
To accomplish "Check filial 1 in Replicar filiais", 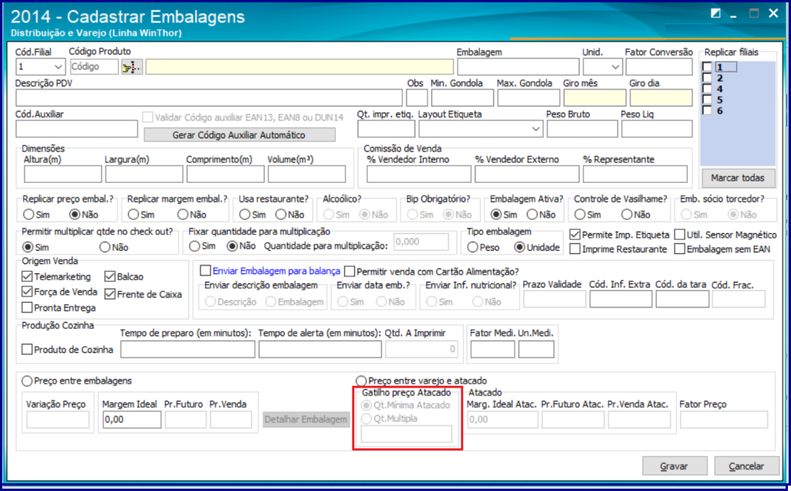I will click(x=707, y=66).
